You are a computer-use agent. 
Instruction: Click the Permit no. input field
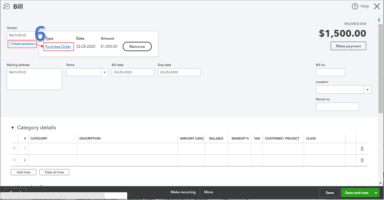coord(337,107)
